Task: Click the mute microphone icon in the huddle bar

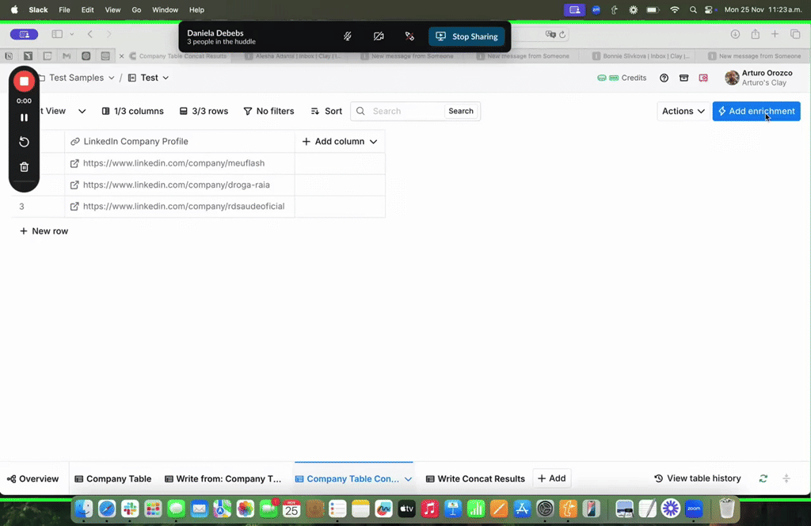Action: (348, 36)
